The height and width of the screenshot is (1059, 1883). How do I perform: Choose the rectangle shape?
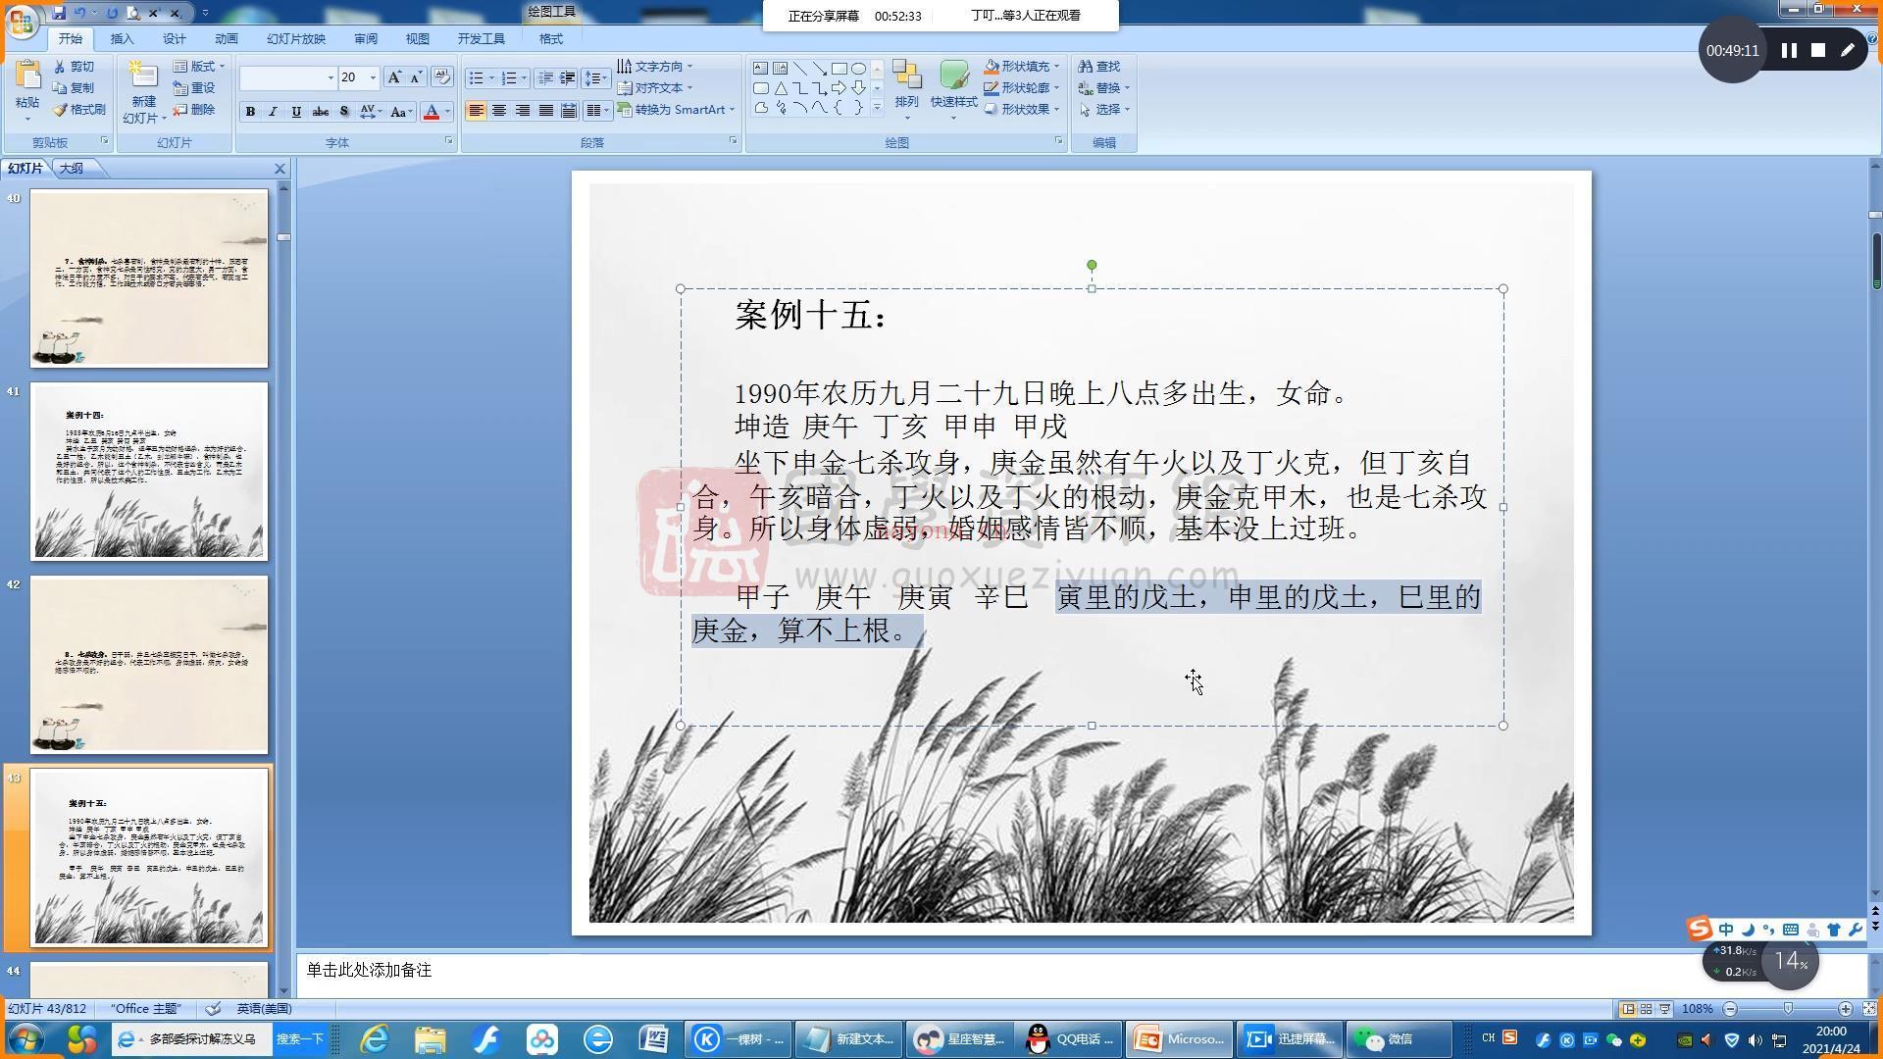pos(839,68)
